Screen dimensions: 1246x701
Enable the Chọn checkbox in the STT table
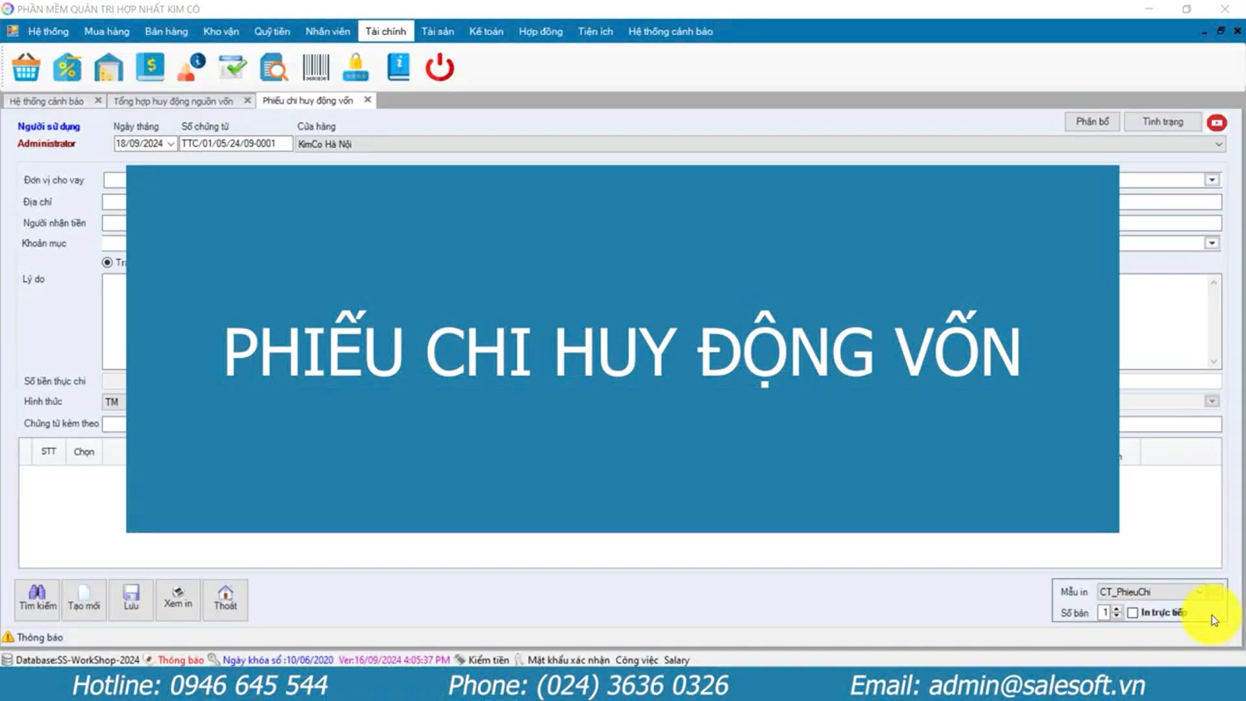pyautogui.click(x=83, y=451)
